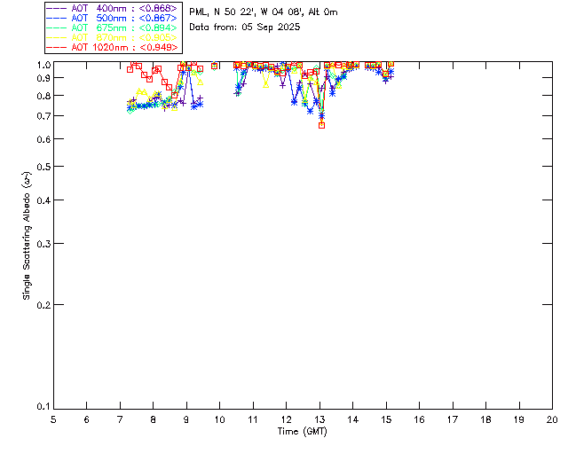Image resolution: width=568 pixels, height=454 pixels.
Task: Click the 11 hour x-axis label
Action: [x=253, y=419]
